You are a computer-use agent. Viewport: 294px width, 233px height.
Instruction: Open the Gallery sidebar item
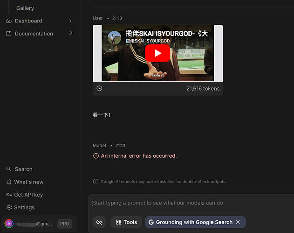point(25,8)
